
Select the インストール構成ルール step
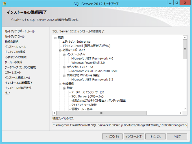coord(18,78)
